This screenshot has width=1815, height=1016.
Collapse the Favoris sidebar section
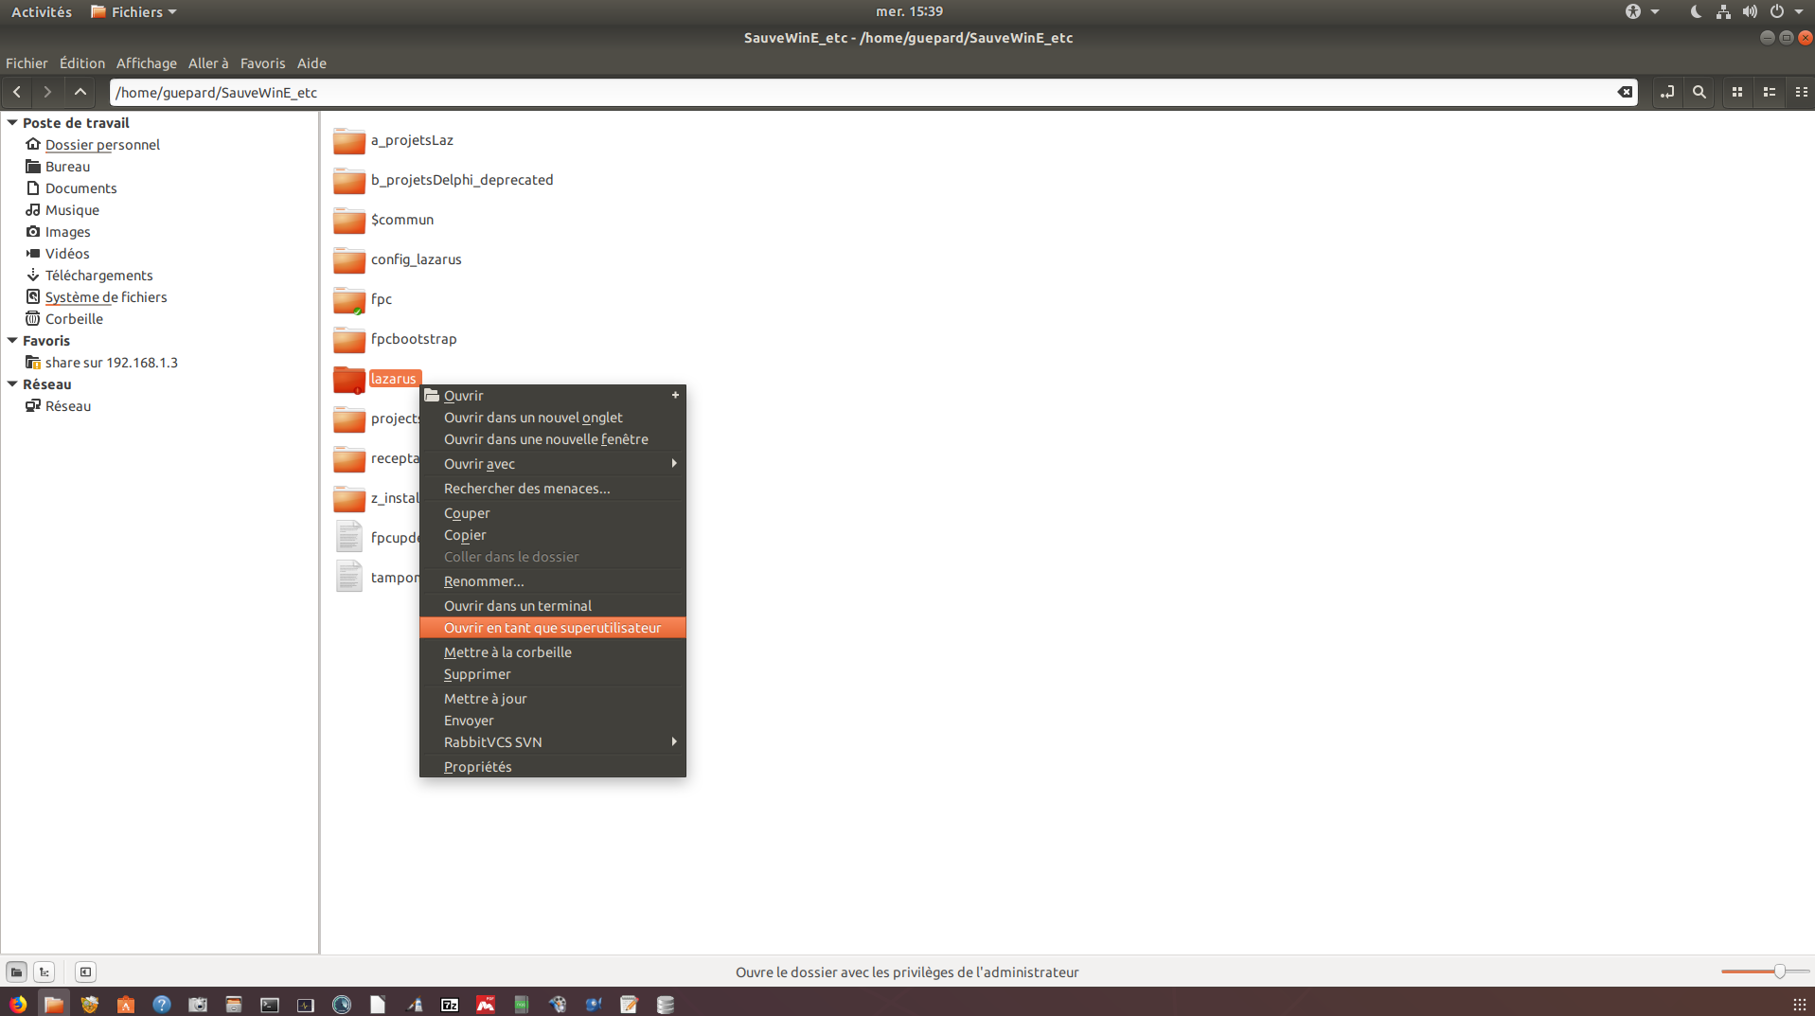point(12,341)
